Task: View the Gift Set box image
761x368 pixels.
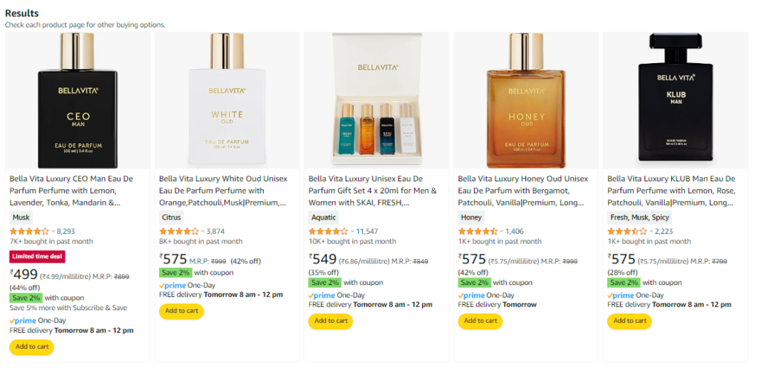Action: [x=377, y=100]
